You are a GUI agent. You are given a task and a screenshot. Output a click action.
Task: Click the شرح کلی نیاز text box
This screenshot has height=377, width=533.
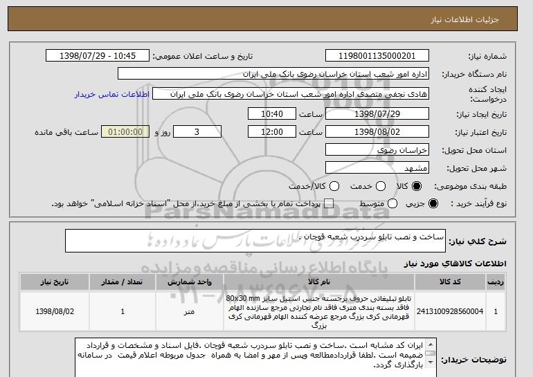(x=255, y=241)
